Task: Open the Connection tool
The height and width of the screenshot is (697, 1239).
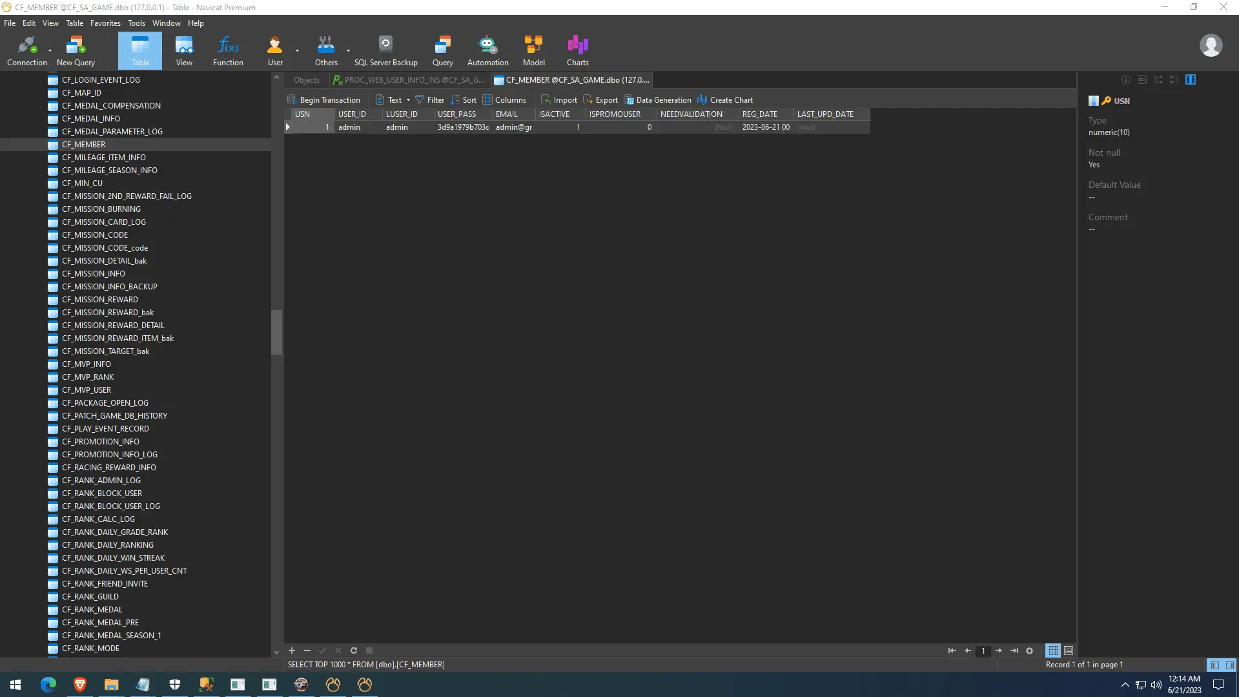Action: click(x=26, y=51)
